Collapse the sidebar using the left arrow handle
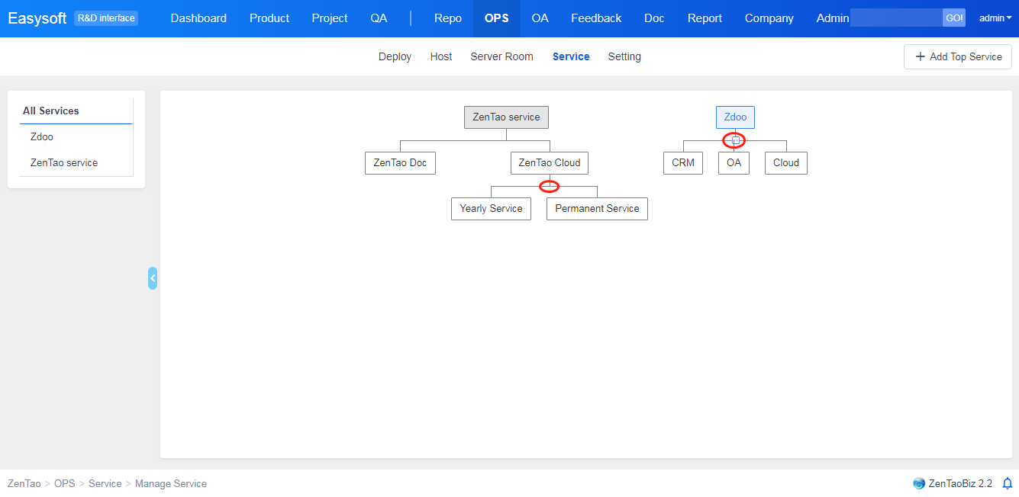Image resolution: width=1019 pixels, height=497 pixels. pyautogui.click(x=153, y=278)
